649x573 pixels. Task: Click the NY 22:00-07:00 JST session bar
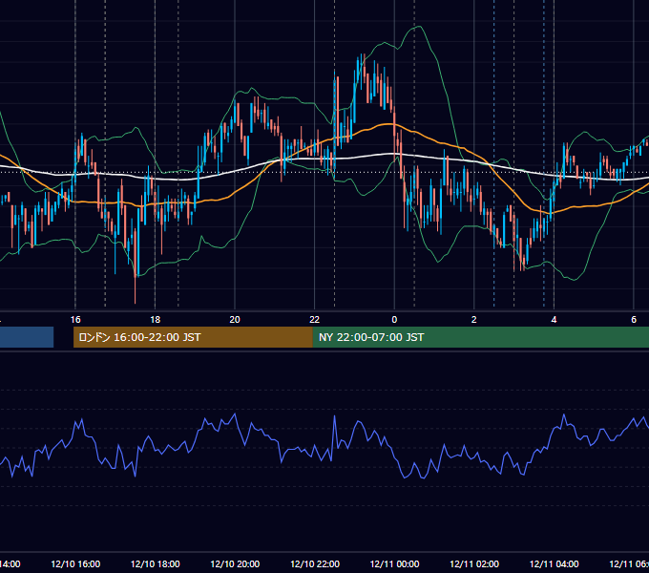[480, 337]
